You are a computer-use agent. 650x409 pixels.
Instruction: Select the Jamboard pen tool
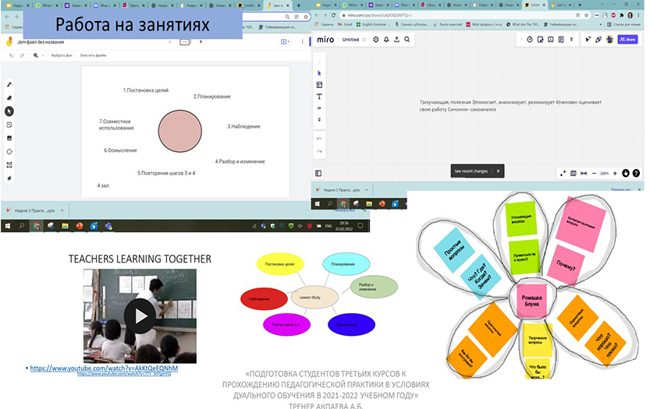[x=9, y=84]
